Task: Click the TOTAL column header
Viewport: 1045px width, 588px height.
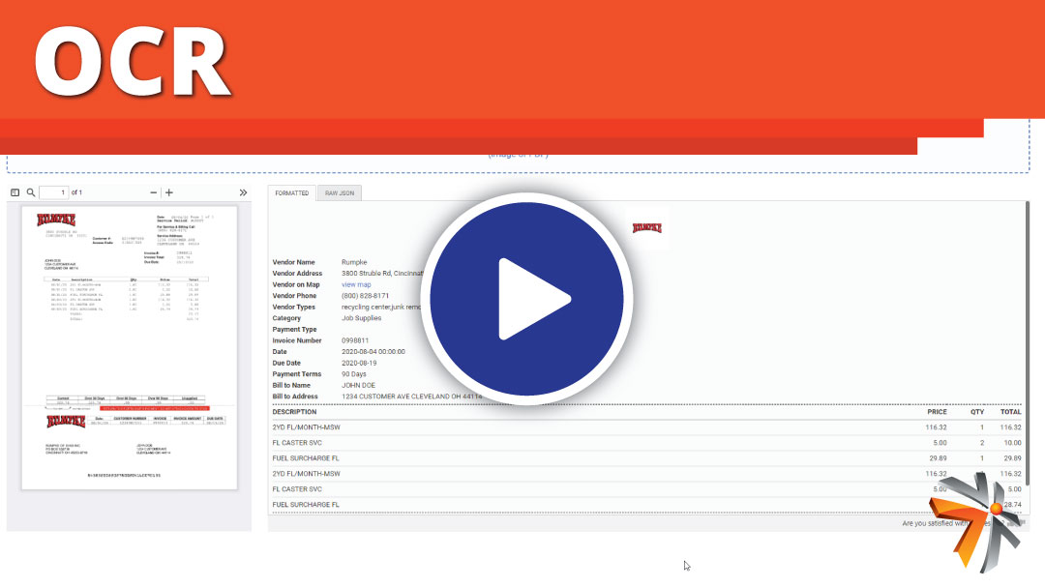Action: (x=1010, y=412)
